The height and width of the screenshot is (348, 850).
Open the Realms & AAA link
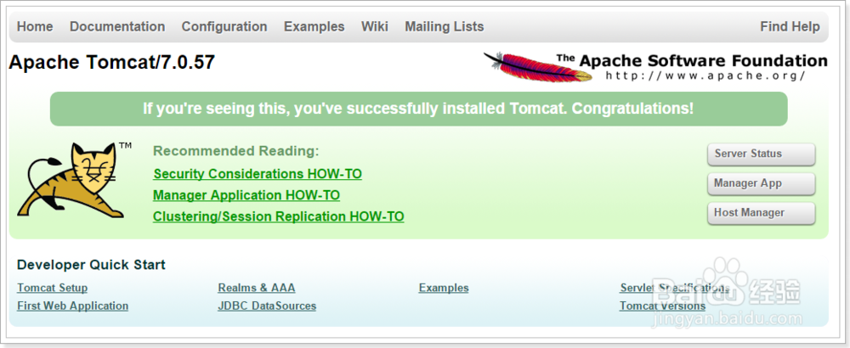pyautogui.click(x=257, y=288)
